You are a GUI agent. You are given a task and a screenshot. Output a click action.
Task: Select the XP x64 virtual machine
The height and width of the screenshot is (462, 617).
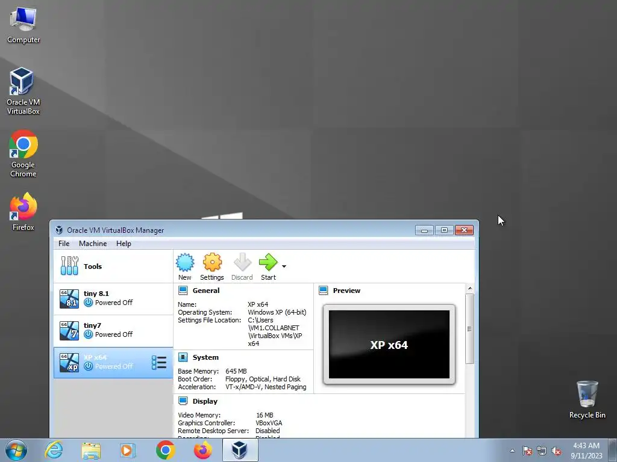[x=113, y=362]
